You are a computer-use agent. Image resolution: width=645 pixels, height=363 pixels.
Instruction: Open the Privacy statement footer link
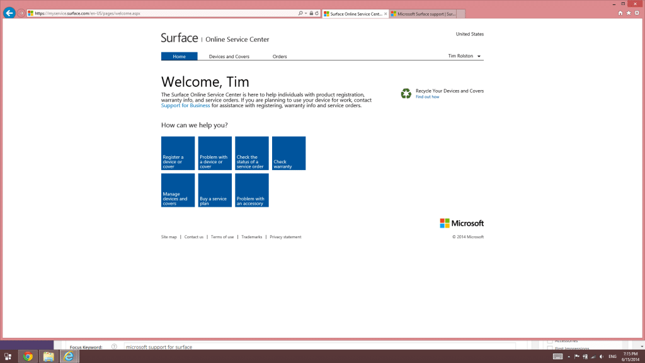(285, 237)
